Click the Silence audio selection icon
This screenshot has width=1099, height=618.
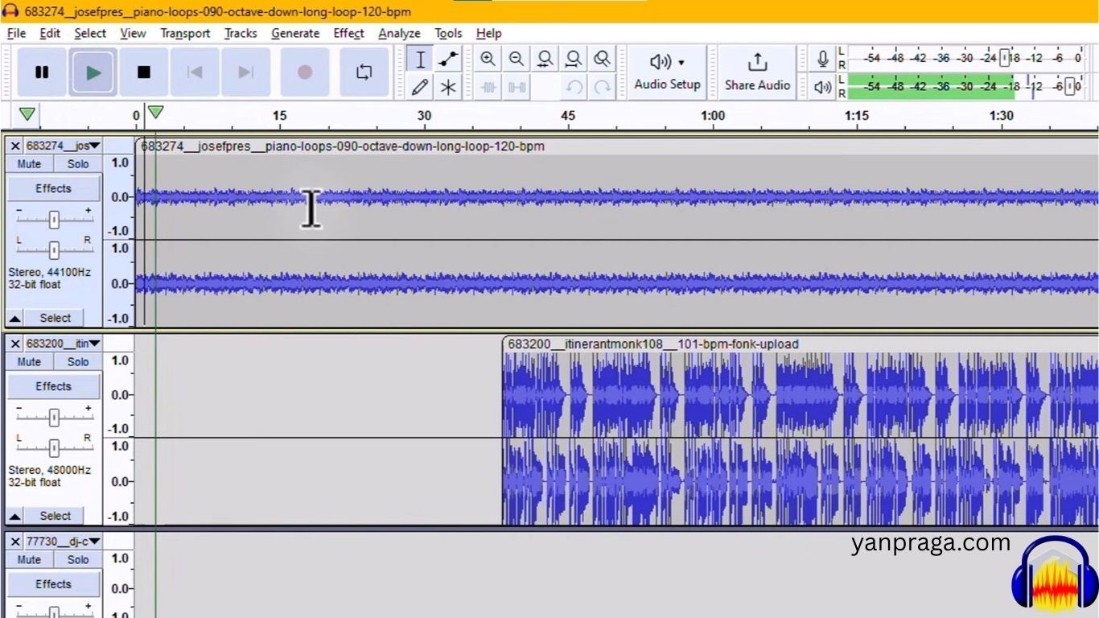(517, 87)
